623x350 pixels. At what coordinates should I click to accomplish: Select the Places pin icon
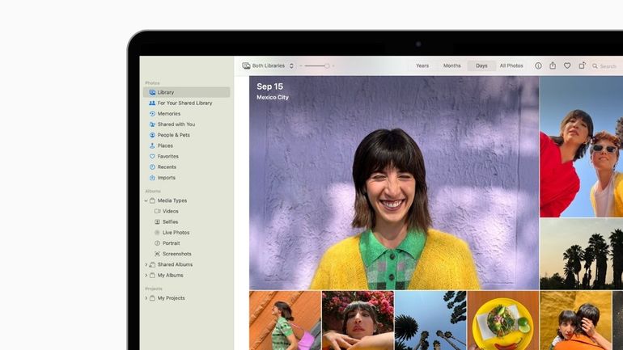(x=152, y=145)
